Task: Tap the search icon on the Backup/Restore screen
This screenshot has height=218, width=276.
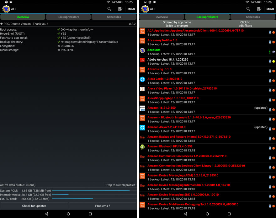Action: click(248, 9)
